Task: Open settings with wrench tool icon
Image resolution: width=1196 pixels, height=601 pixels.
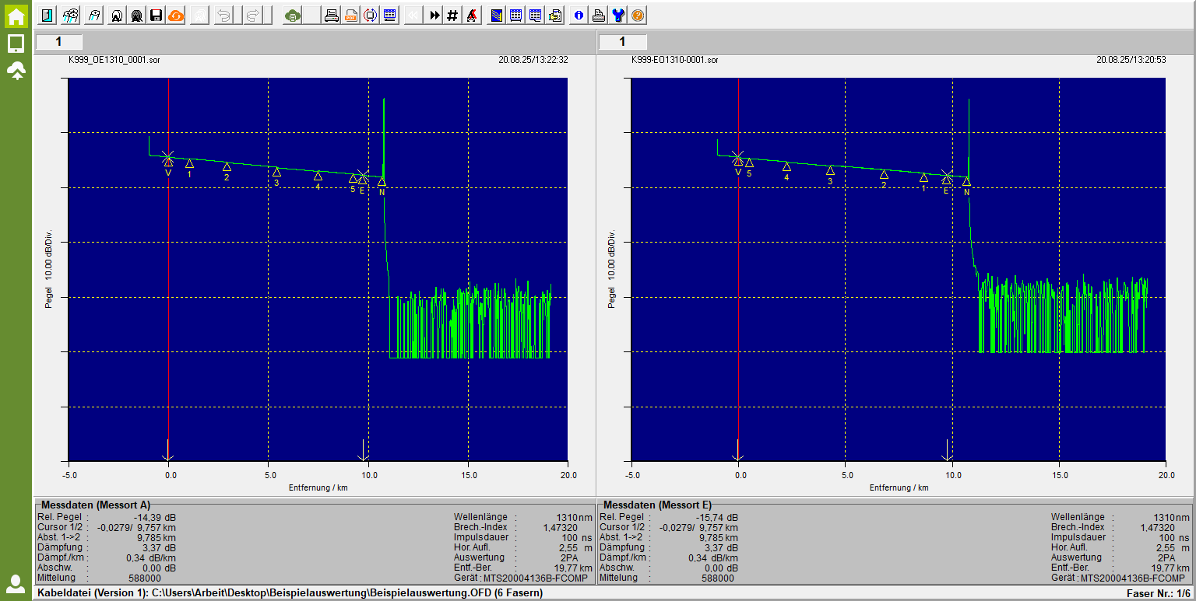Action: pyautogui.click(x=618, y=16)
